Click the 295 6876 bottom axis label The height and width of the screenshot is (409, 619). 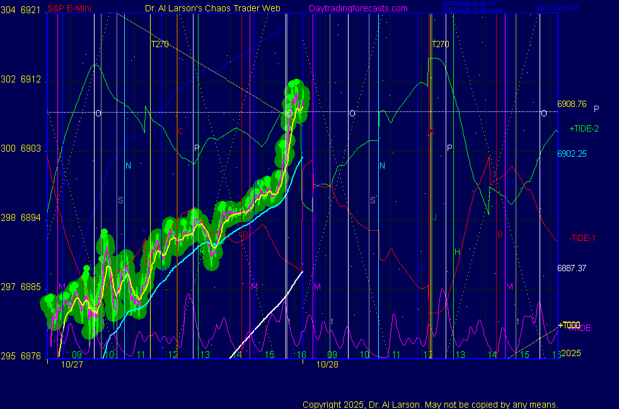[x=22, y=356]
